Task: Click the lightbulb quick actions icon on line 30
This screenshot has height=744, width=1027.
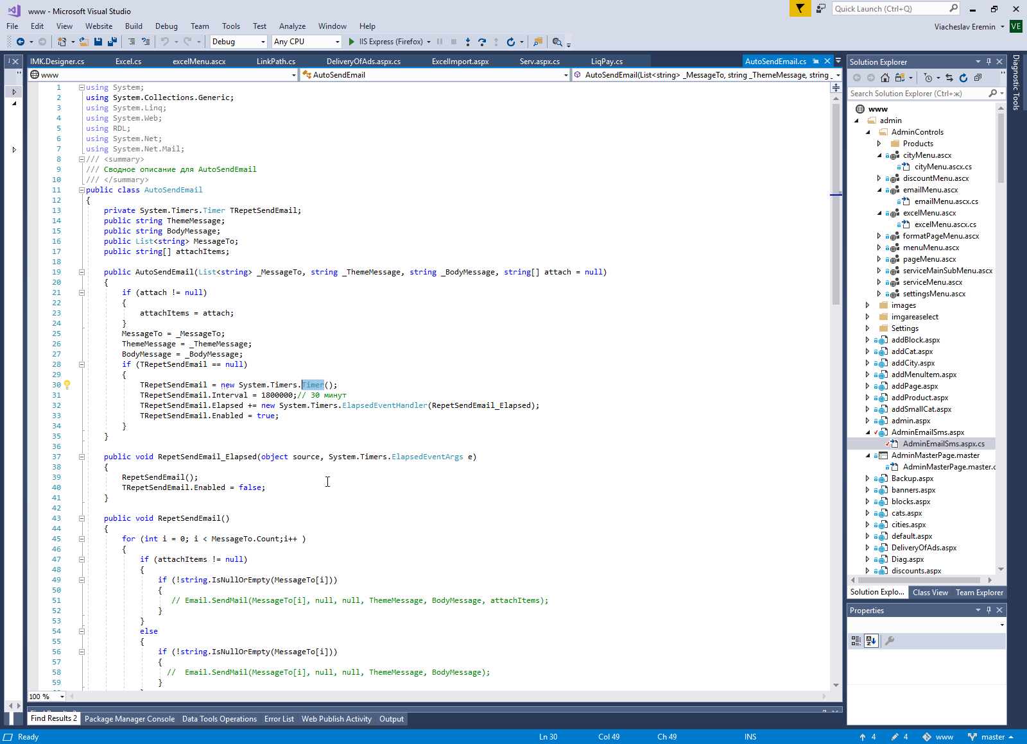Action: point(67,385)
